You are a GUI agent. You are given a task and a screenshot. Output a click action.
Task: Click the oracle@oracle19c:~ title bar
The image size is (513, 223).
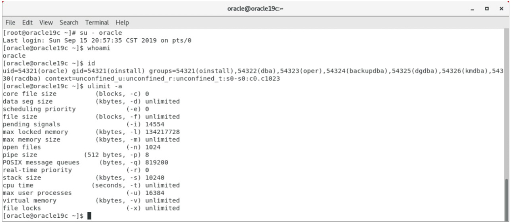(256, 8)
